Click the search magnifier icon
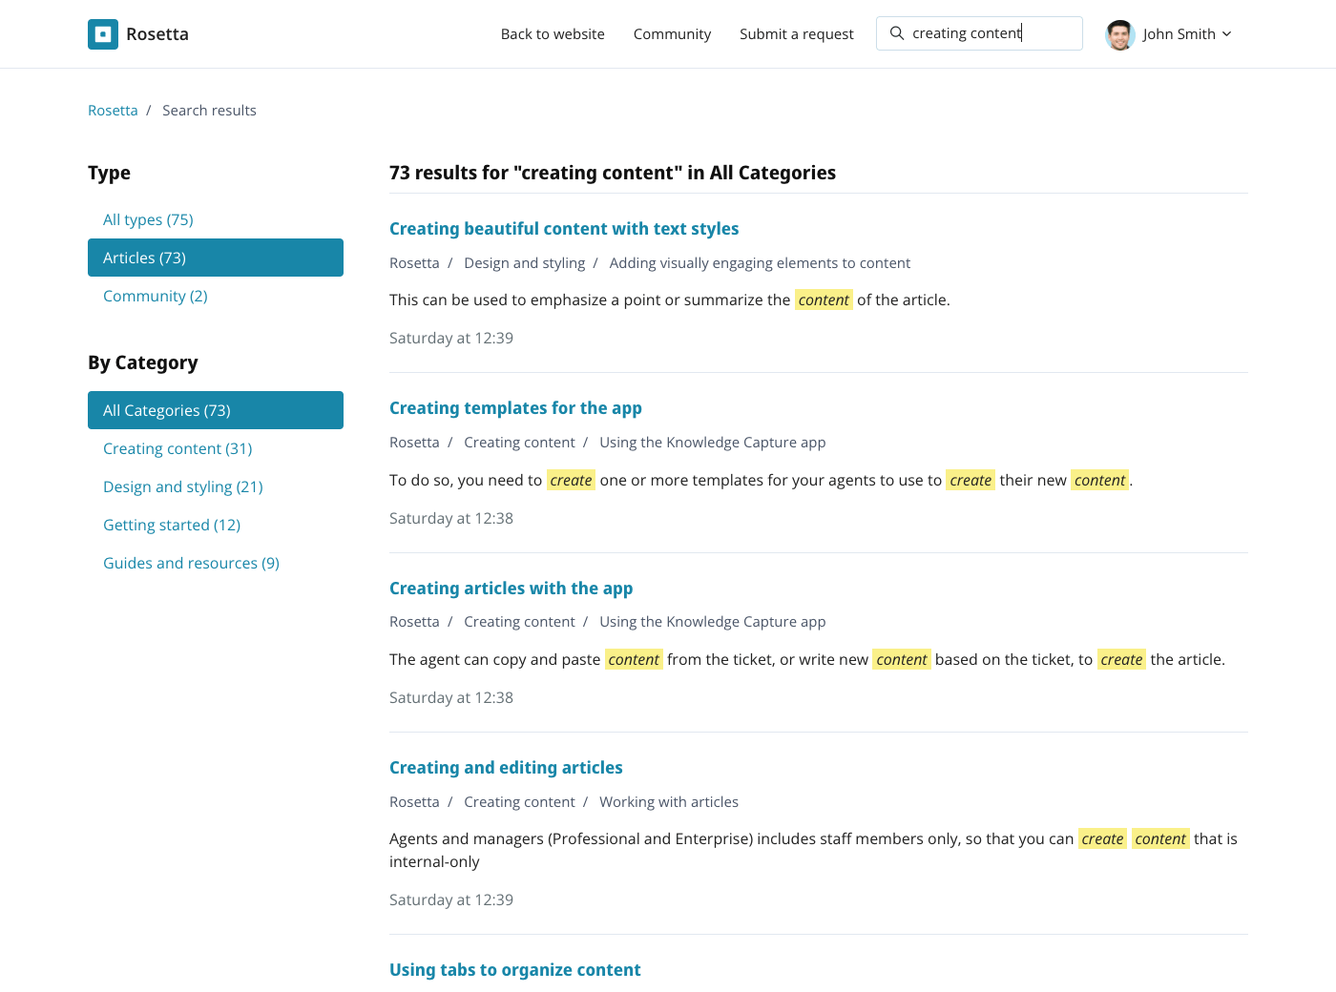1336x992 pixels. (897, 33)
